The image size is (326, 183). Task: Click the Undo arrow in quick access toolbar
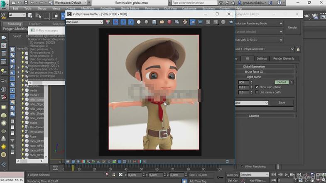(32, 3)
